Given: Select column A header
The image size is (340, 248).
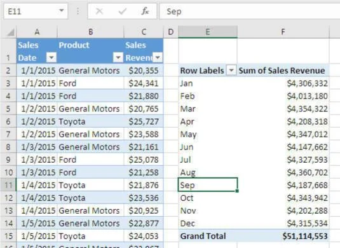Looking at the screenshot, I should (37, 32).
